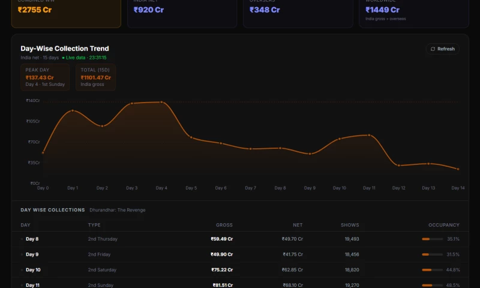Click the refresh arrows icon
Image resolution: width=480 pixels, height=288 pixels.
click(433, 49)
